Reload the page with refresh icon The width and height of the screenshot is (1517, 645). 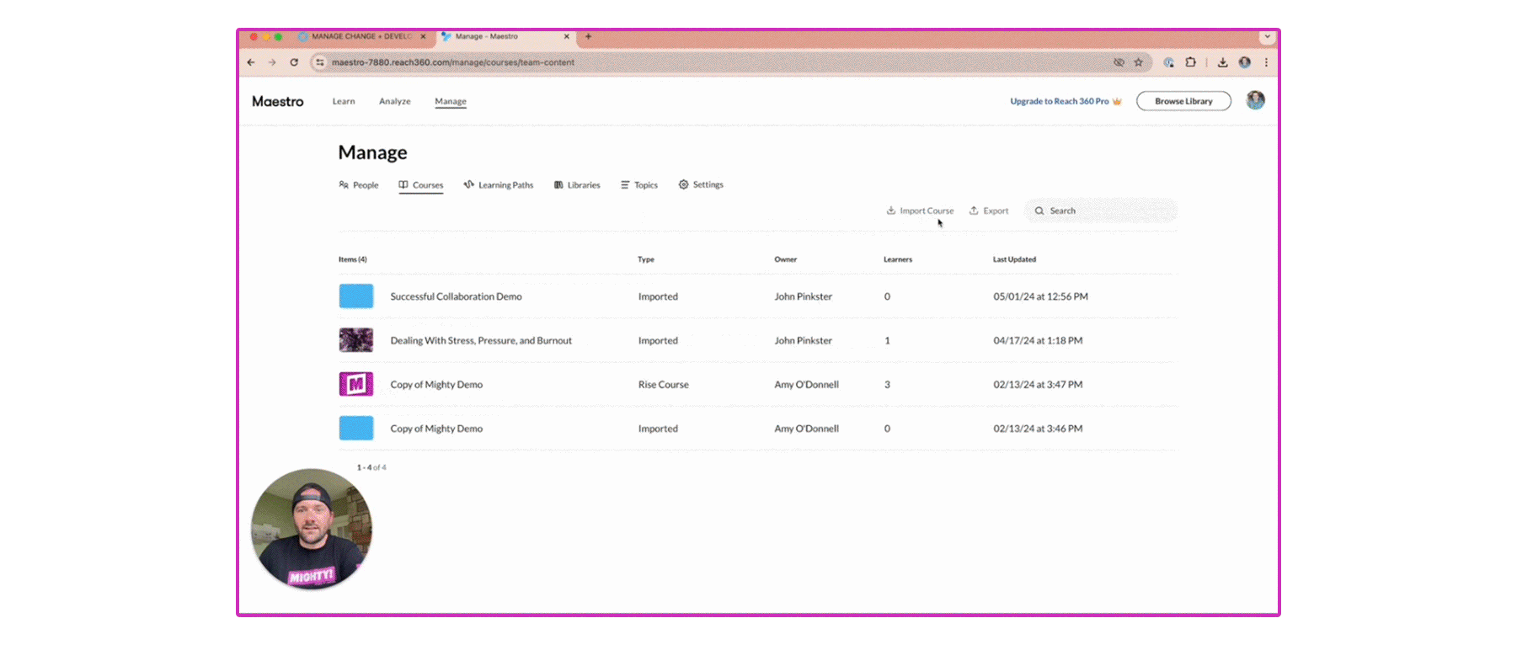(294, 62)
